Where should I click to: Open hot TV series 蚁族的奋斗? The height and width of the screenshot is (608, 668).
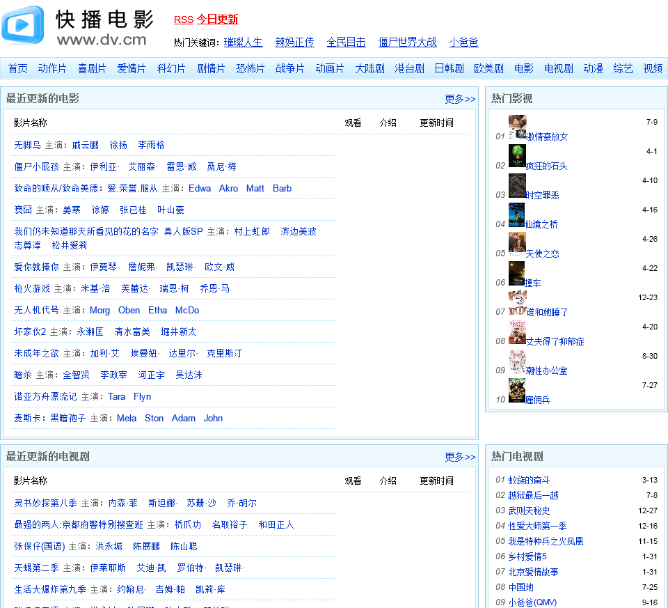(x=529, y=480)
